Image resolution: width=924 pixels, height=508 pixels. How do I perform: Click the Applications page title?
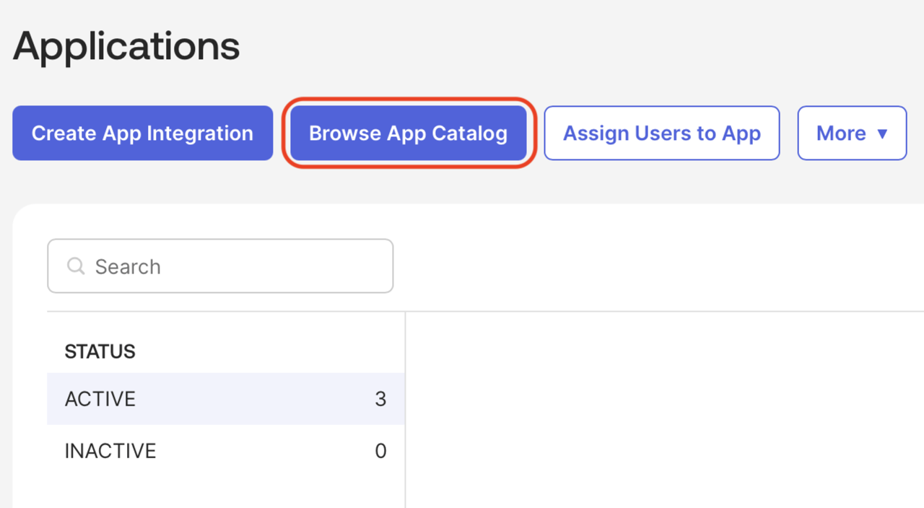126,45
